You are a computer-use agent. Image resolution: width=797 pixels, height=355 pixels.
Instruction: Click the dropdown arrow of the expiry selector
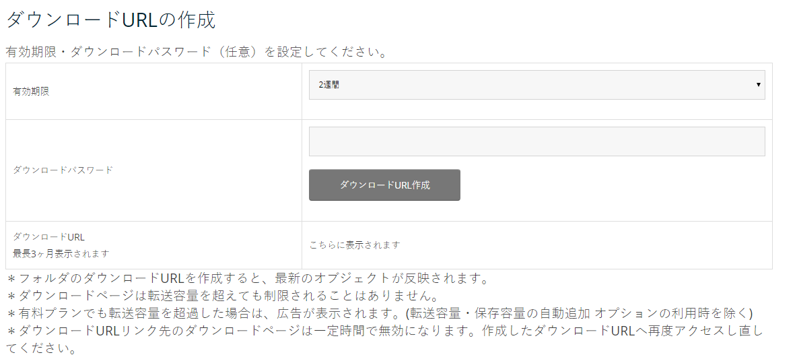pos(758,85)
